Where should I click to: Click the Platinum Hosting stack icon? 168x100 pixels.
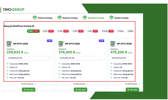(35, 18)
